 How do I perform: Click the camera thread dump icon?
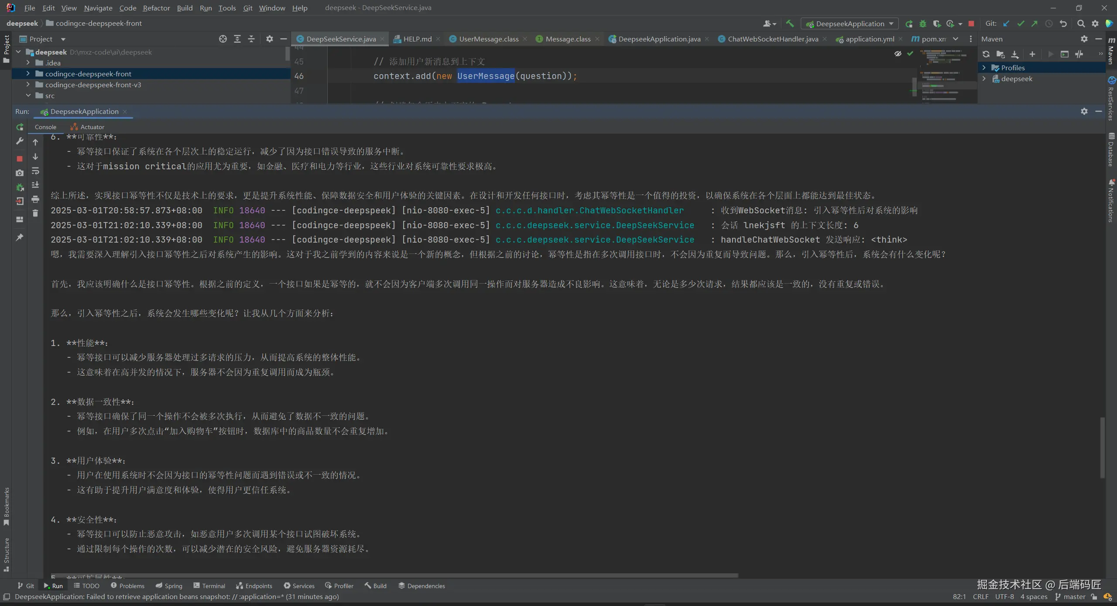coord(20,173)
